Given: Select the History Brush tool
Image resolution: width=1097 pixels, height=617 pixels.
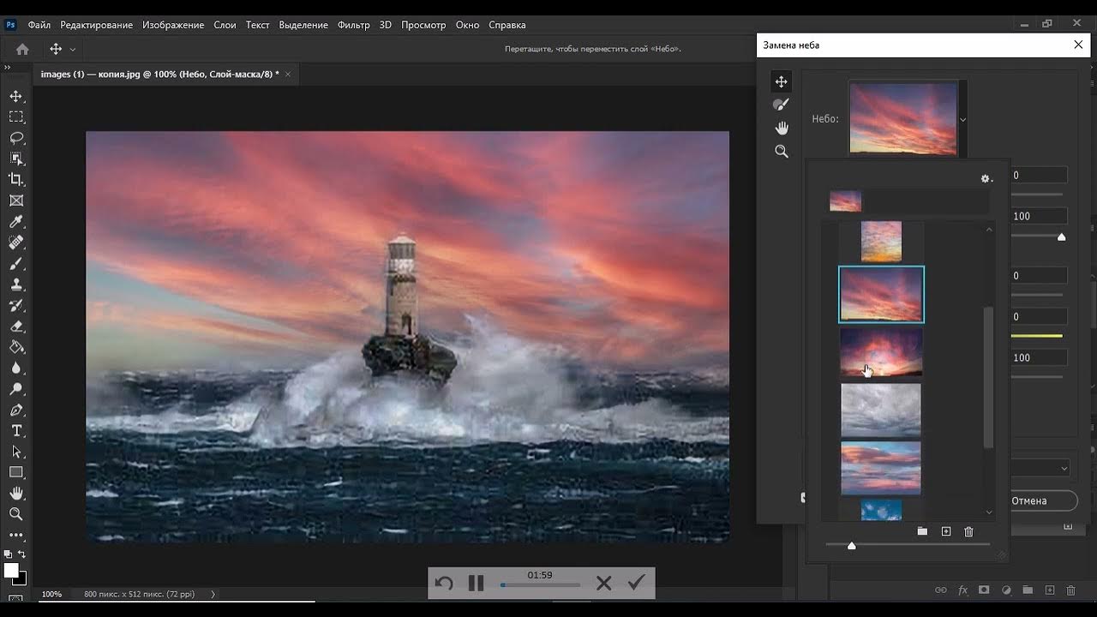Looking at the screenshot, I should click(15, 305).
